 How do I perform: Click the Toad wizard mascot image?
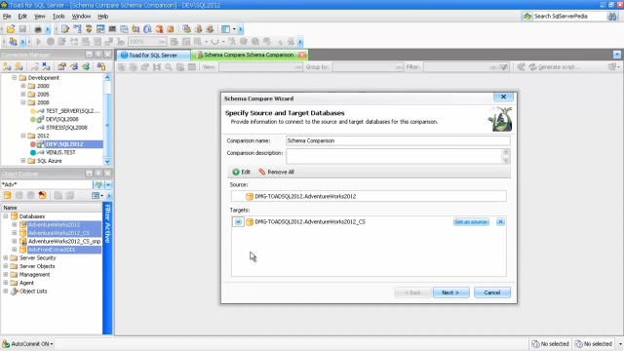point(500,119)
